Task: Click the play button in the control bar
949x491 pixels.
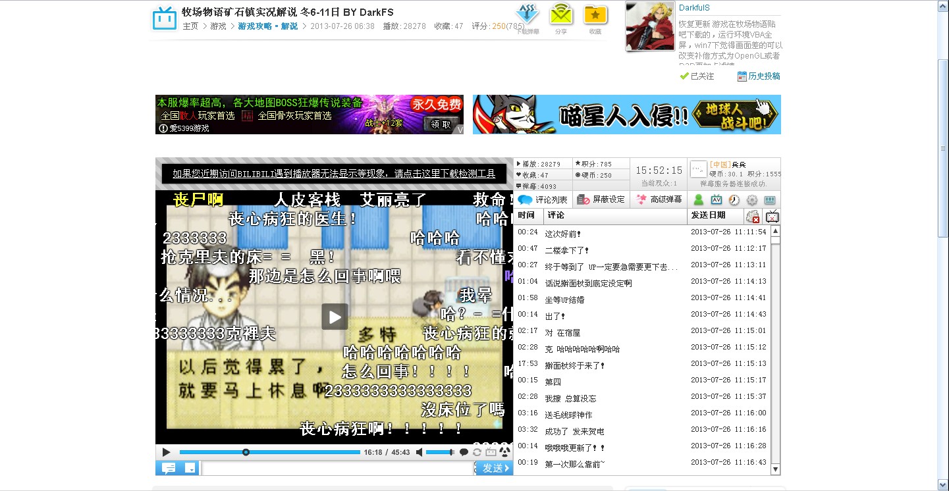Action: tap(166, 452)
